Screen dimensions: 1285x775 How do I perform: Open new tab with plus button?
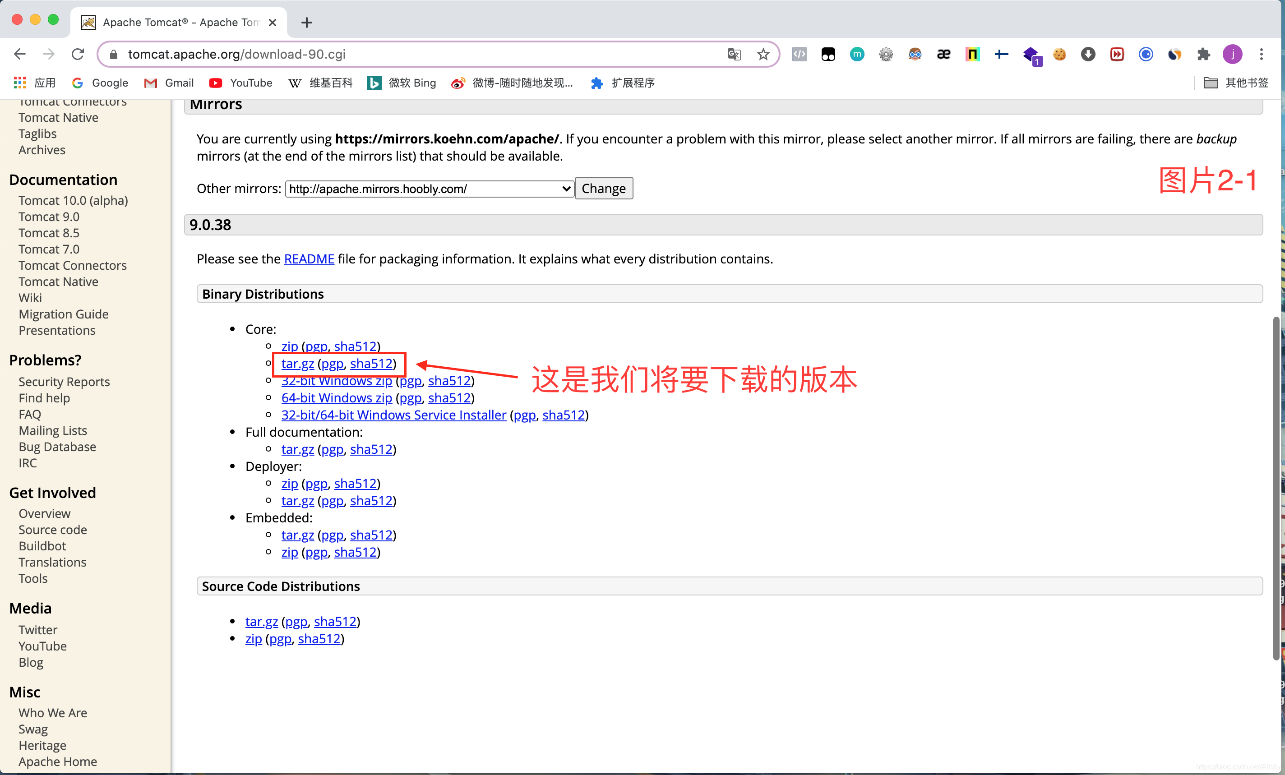(307, 23)
